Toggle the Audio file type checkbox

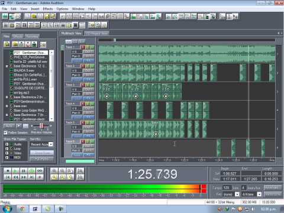pyautogui.click(x=7, y=144)
